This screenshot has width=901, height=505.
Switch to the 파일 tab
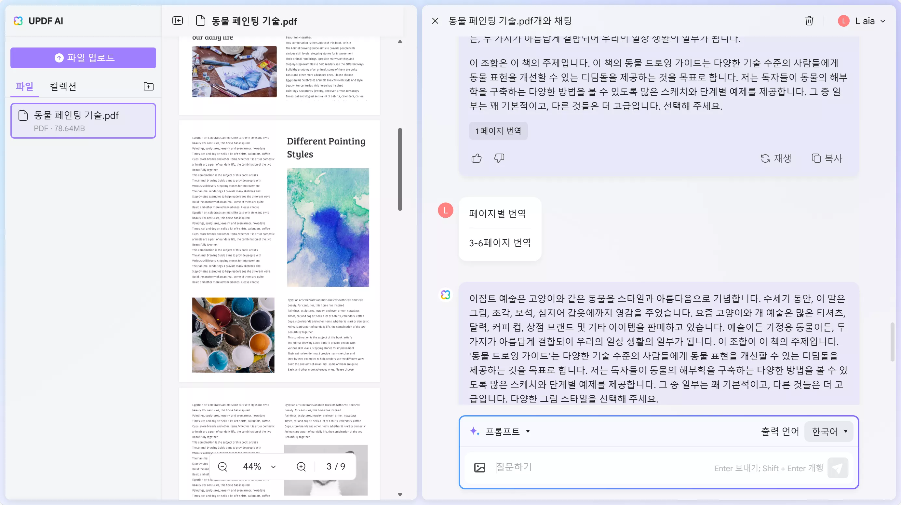tap(24, 87)
